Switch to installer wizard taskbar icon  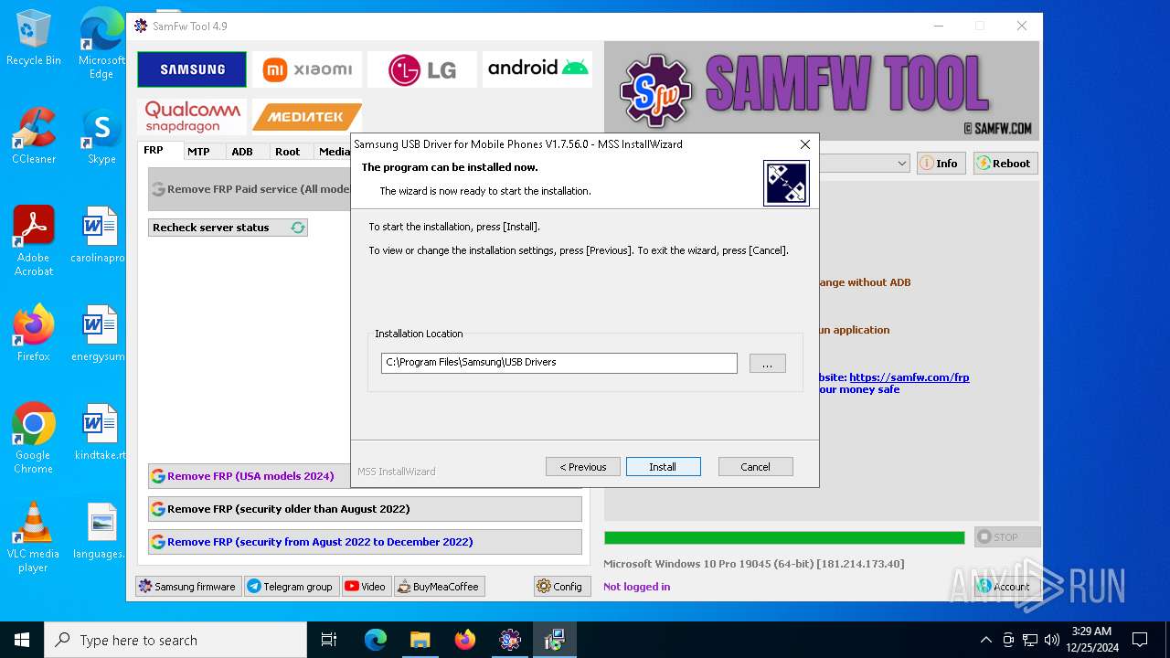coord(555,640)
